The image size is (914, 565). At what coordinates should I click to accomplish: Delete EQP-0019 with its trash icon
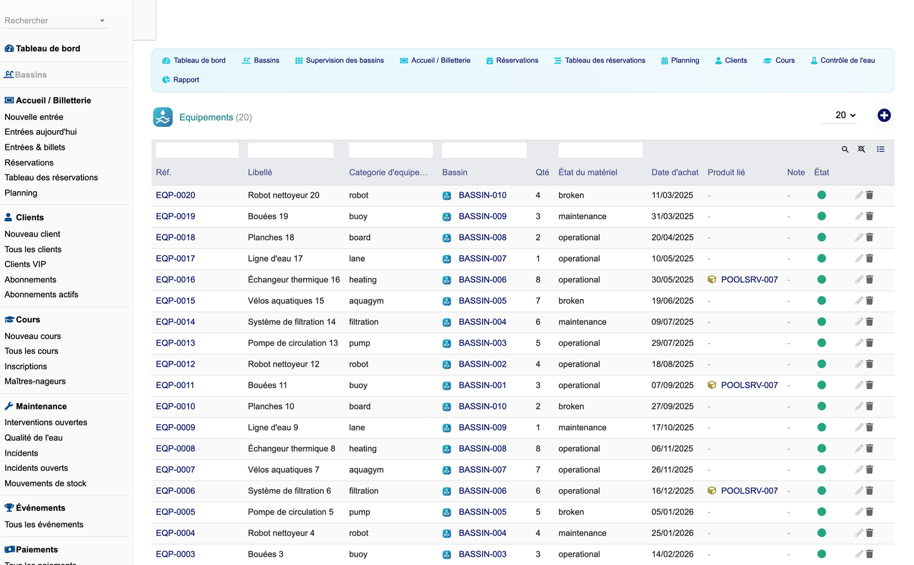click(870, 216)
